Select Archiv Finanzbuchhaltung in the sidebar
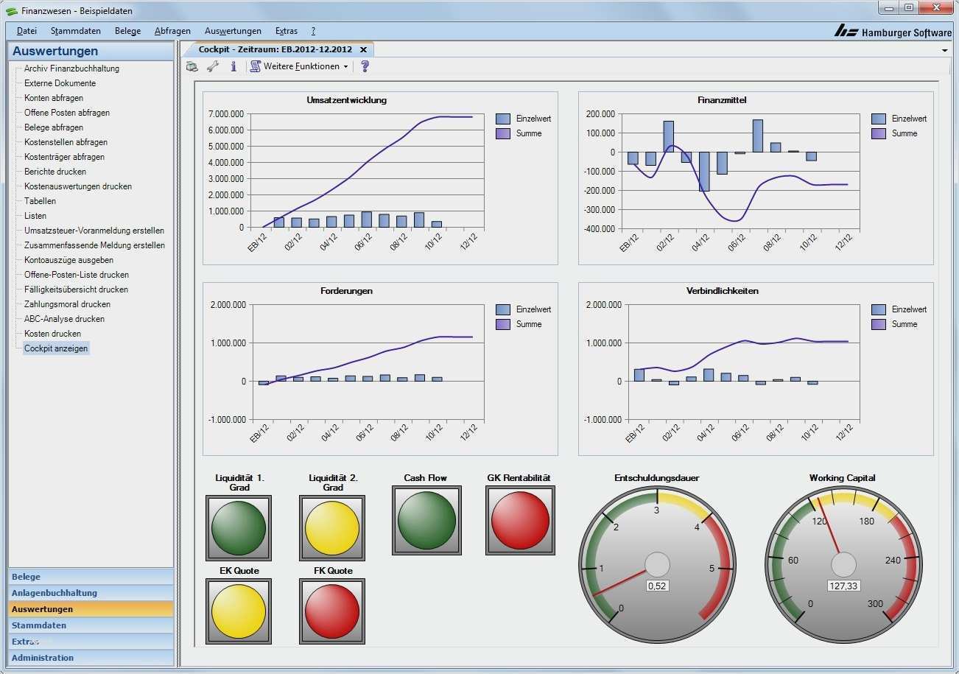The width and height of the screenshot is (959, 674). pos(71,69)
